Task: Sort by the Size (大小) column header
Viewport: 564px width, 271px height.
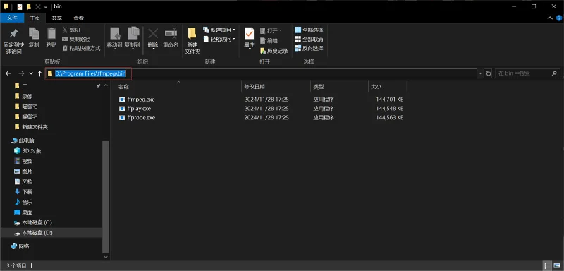Action: coord(376,86)
